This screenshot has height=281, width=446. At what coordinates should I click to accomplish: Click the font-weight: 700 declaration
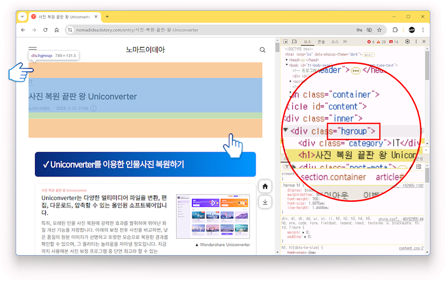coord(303,199)
